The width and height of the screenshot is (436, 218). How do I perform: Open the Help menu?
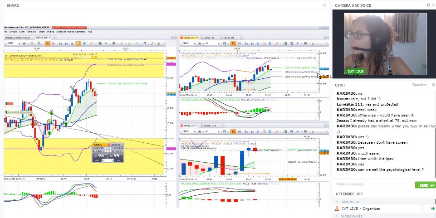(x=90, y=32)
